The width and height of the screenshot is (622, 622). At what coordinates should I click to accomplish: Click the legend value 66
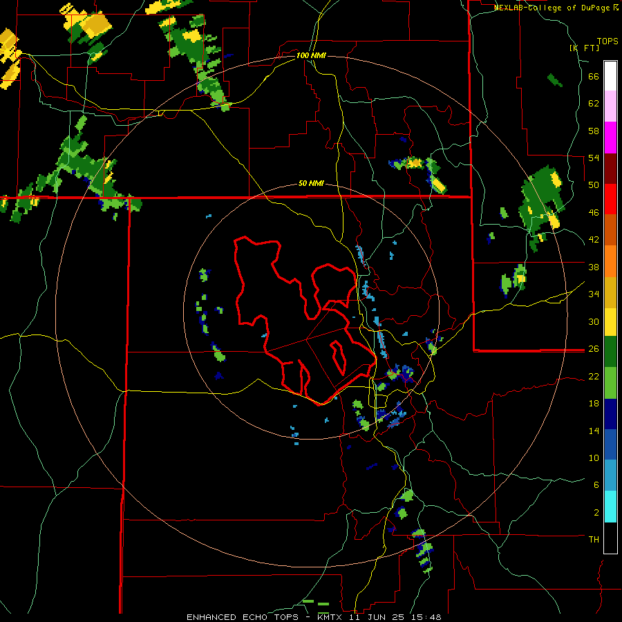click(594, 77)
